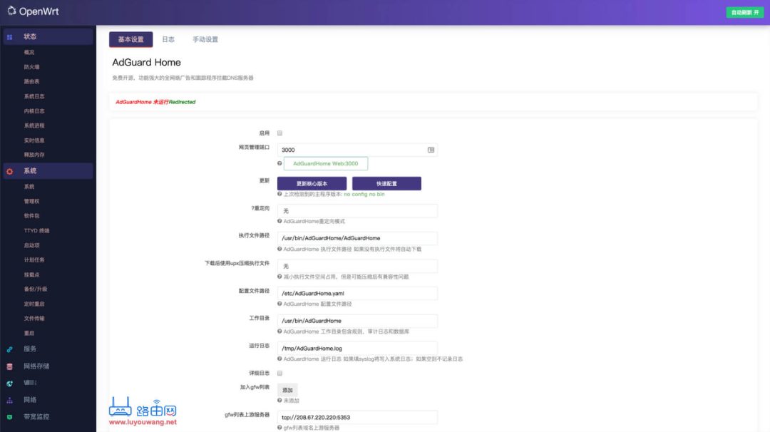Click the AdGuardHome Web:3000 button
The image size is (770, 432).
pyautogui.click(x=326, y=163)
